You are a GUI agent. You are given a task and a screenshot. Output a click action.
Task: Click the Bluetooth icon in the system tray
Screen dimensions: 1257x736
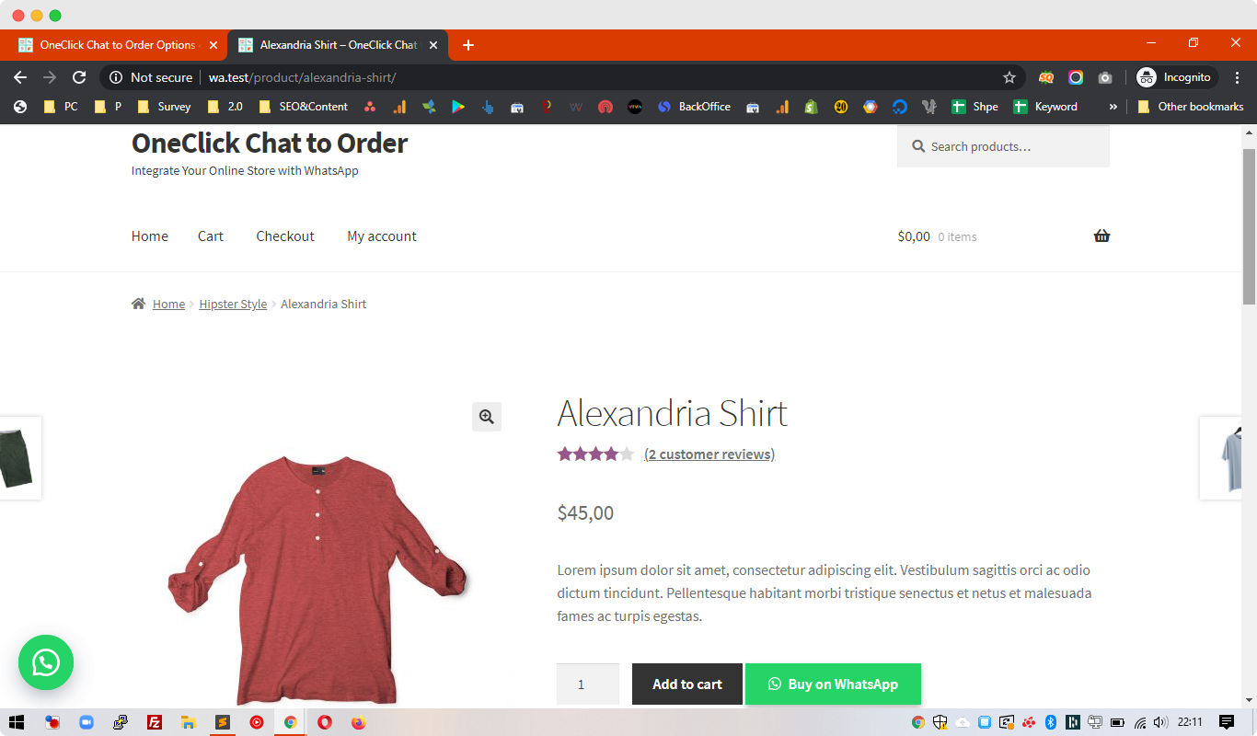[1051, 723]
